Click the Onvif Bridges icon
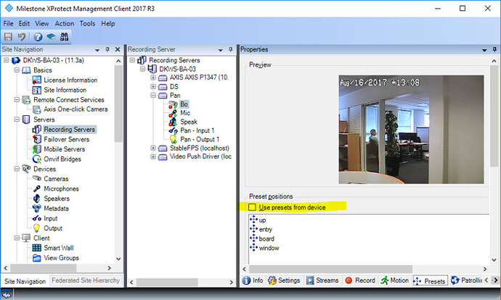The height and width of the screenshot is (300, 501). (37, 159)
